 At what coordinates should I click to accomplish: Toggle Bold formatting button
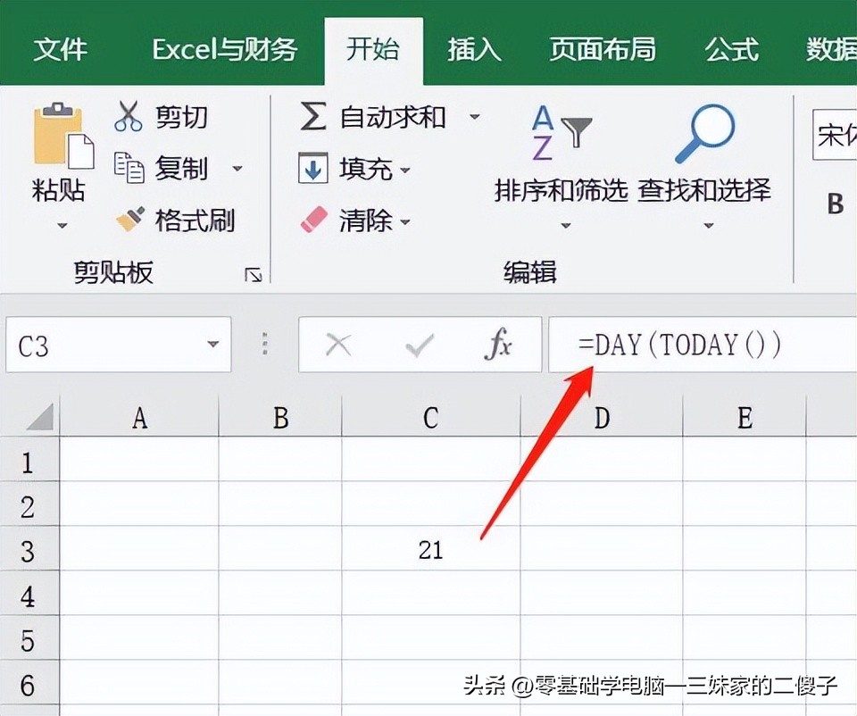835,204
